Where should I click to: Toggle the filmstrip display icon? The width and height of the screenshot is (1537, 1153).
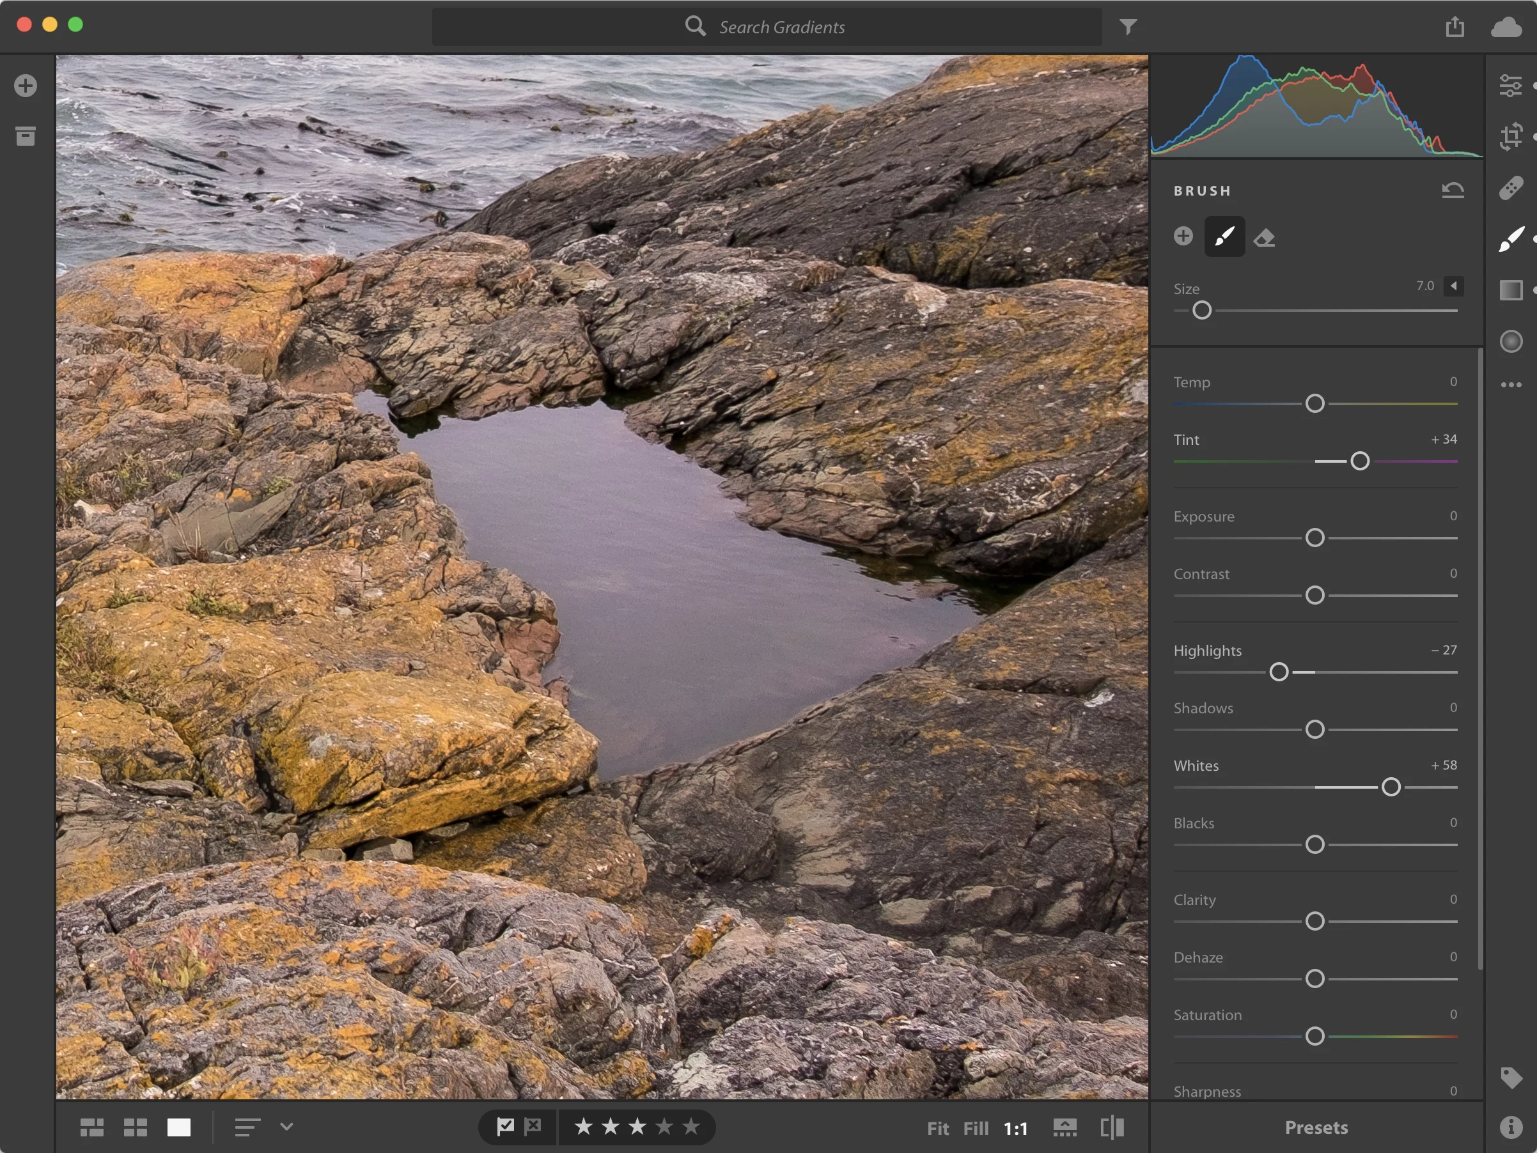pyautogui.click(x=1065, y=1127)
